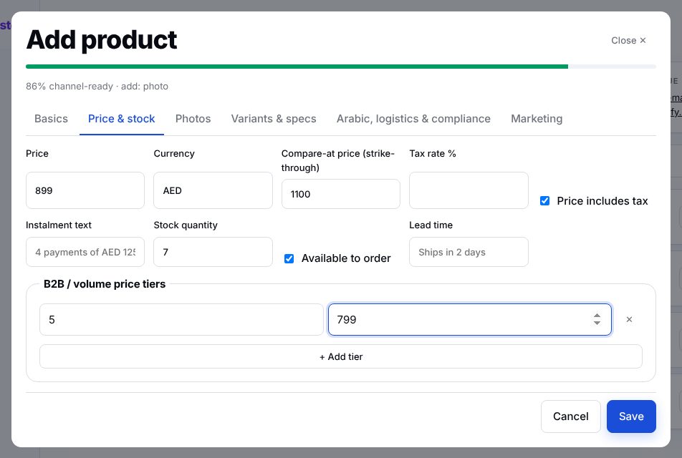
Task: Focus the empty Tax rate % field
Action: click(469, 190)
